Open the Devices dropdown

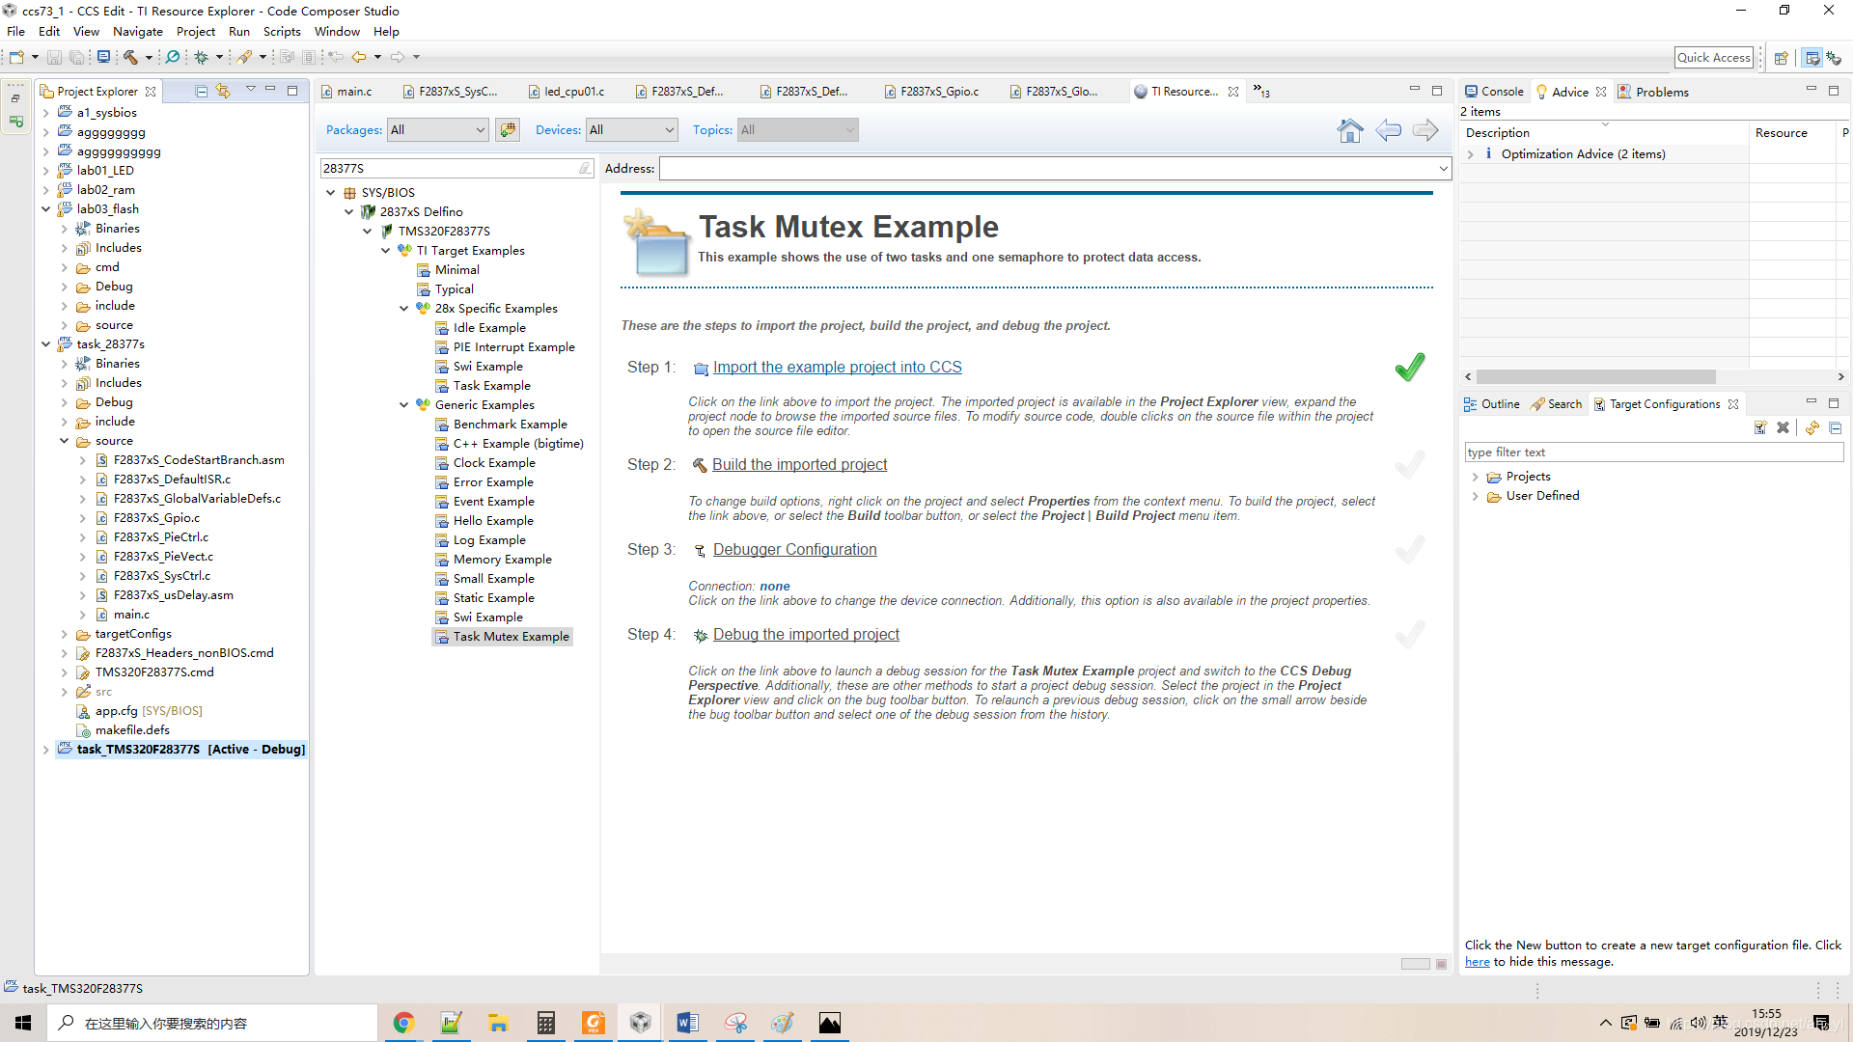pos(632,130)
